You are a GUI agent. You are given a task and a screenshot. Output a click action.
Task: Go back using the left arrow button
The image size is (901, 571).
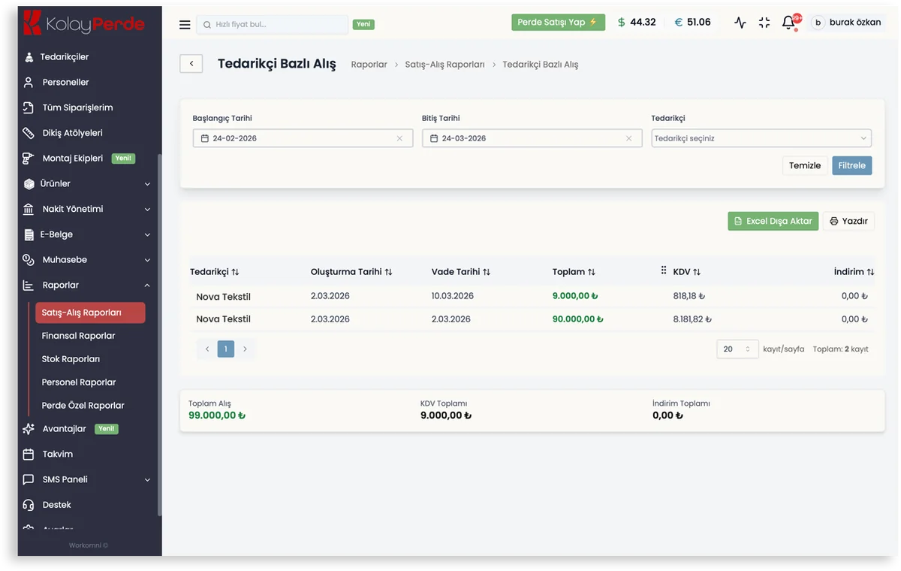pyautogui.click(x=191, y=64)
